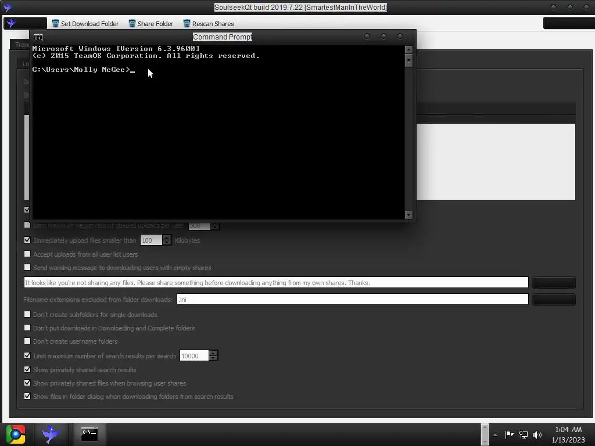Click dark button beside extensions field
This screenshot has width=595, height=446.
[x=554, y=300]
